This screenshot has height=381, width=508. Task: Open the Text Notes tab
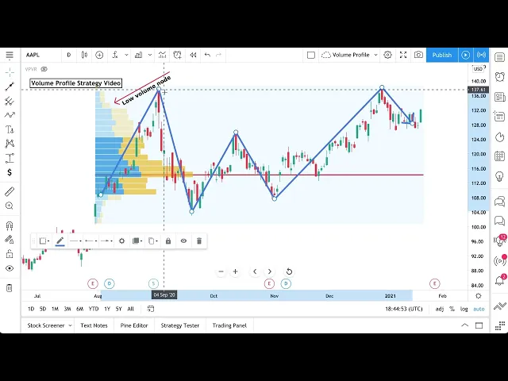(94, 325)
